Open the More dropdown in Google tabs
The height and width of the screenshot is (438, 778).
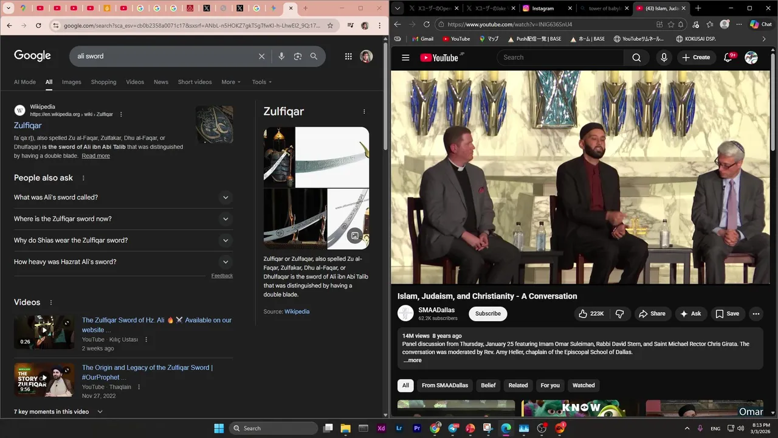[231, 82]
